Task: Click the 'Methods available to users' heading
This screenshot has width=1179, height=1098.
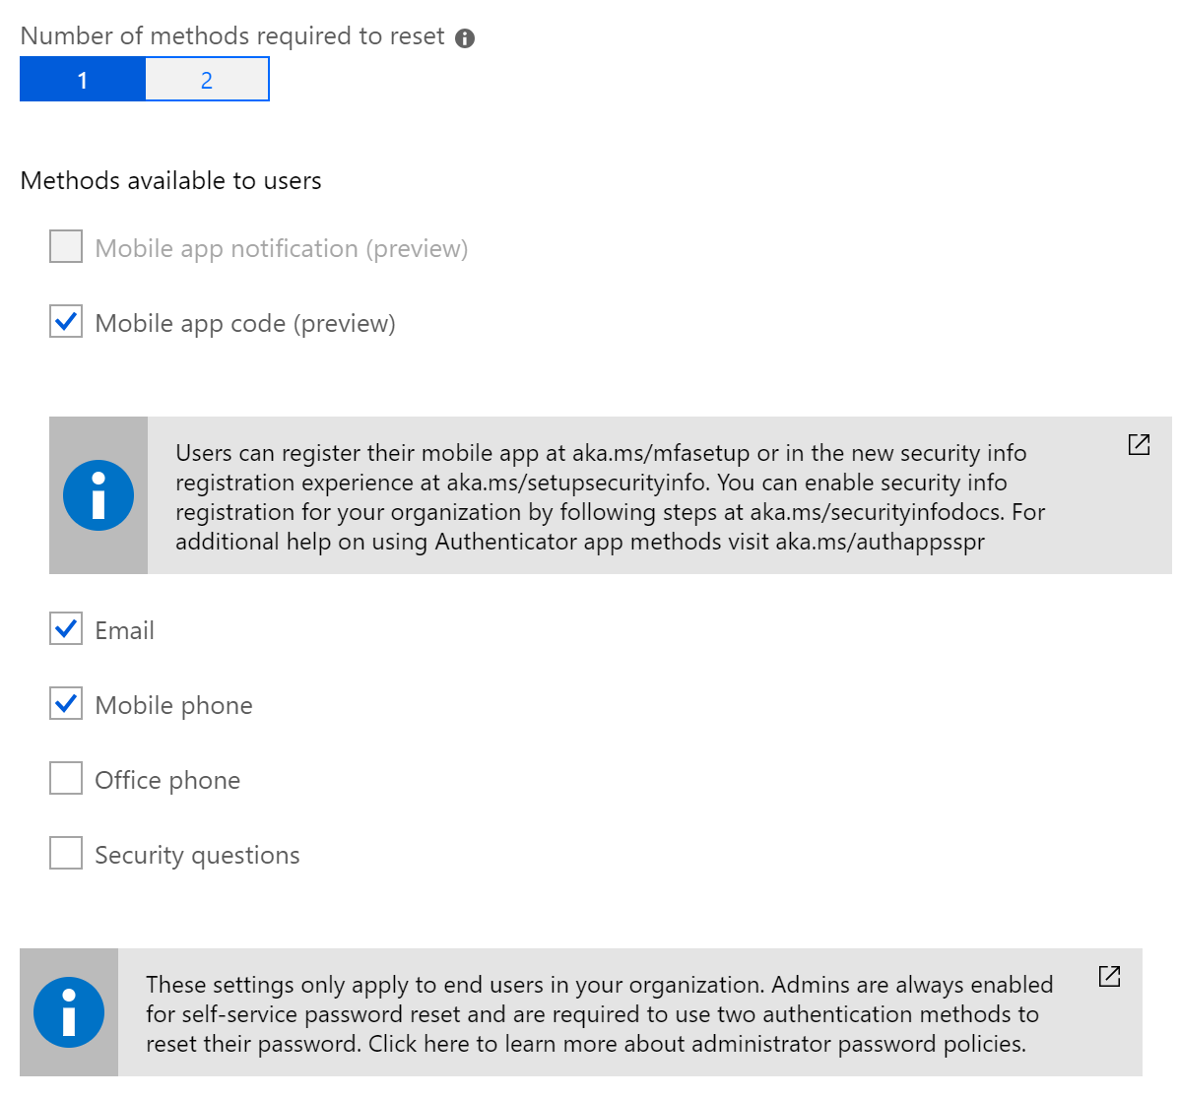Action: click(x=170, y=181)
